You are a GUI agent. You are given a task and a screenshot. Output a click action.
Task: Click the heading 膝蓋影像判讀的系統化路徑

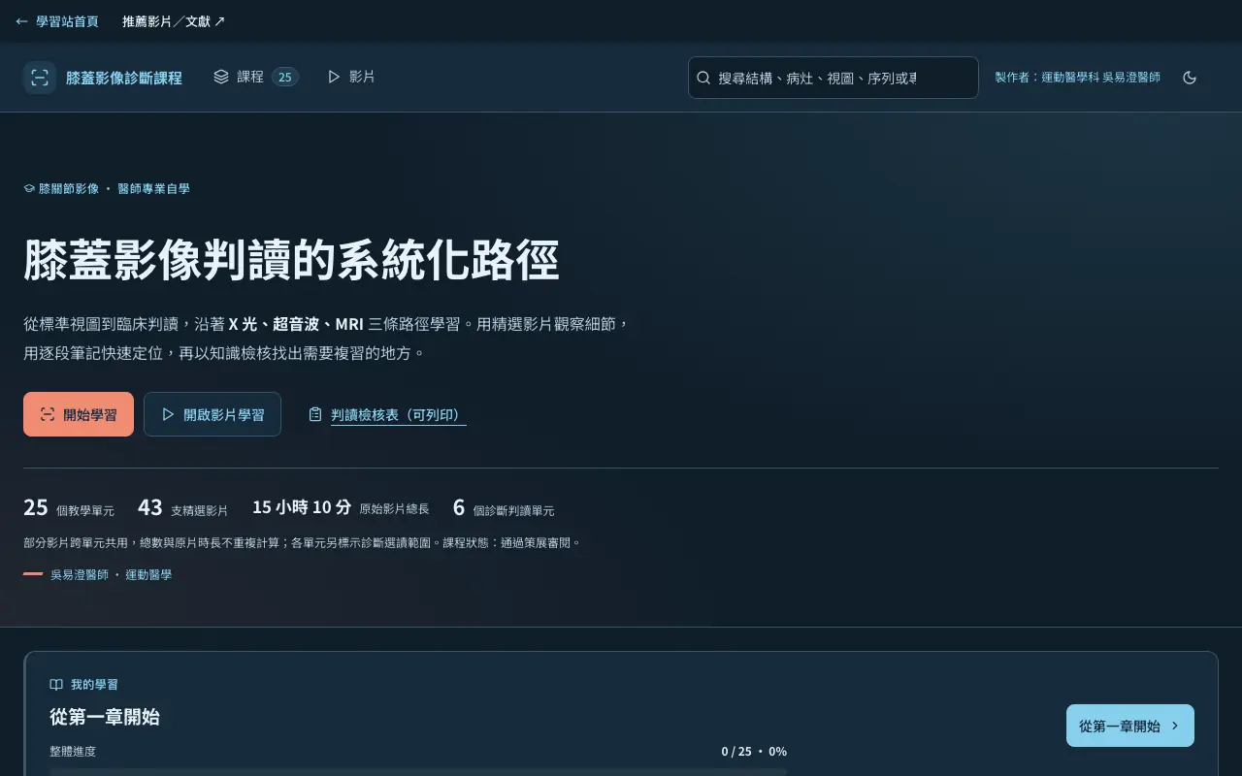[291, 260]
